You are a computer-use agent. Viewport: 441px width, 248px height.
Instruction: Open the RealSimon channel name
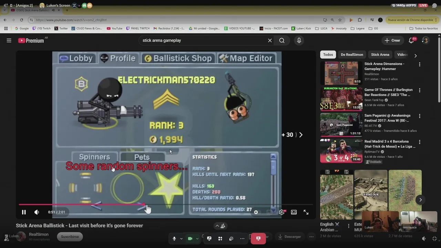(39, 234)
